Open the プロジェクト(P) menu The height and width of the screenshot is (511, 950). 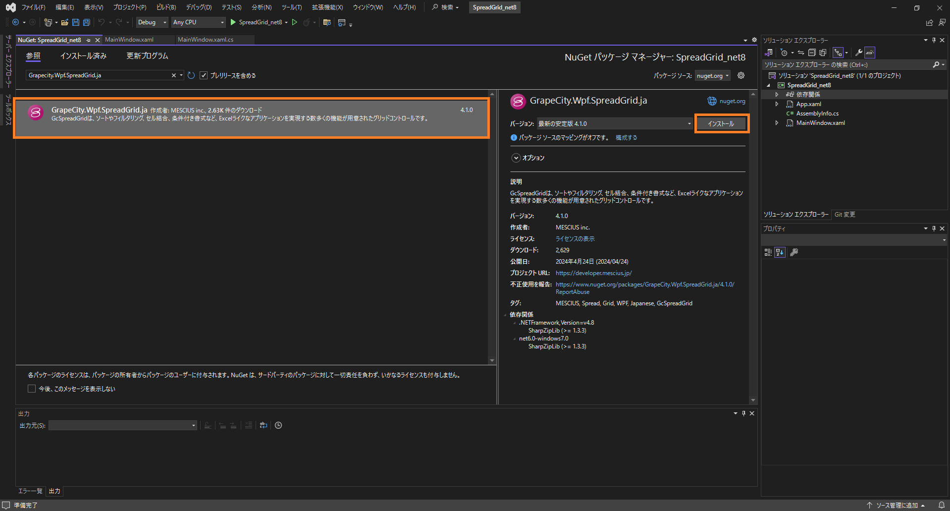click(x=130, y=7)
